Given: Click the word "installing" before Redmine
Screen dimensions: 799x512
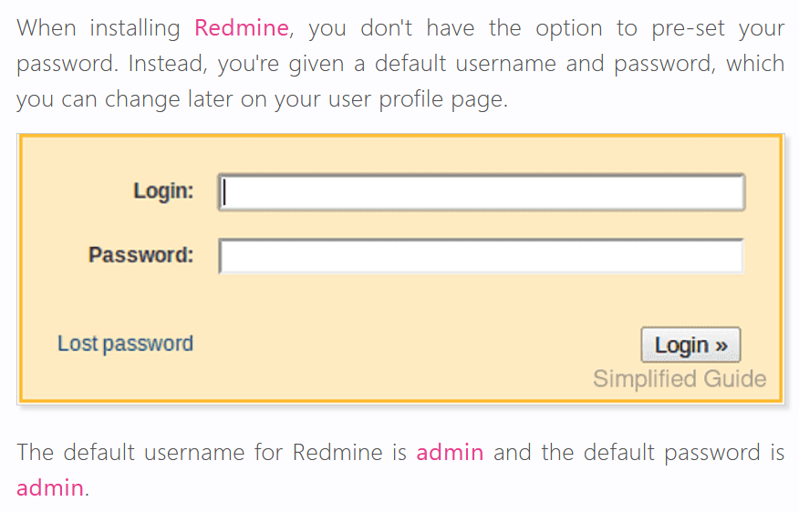Looking at the screenshot, I should click(x=134, y=28).
